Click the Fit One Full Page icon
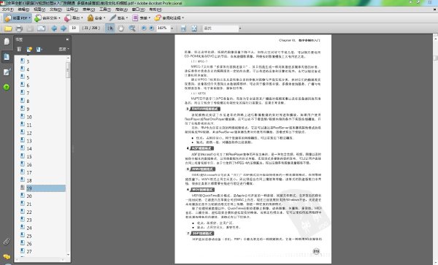Viewport: 438px width, 265px height. [194, 28]
